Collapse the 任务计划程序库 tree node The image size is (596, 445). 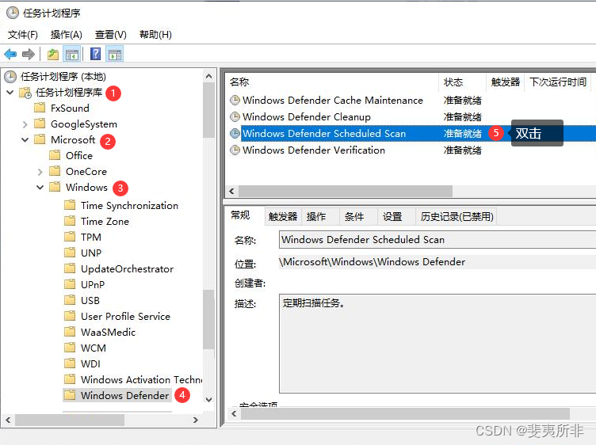(10, 92)
